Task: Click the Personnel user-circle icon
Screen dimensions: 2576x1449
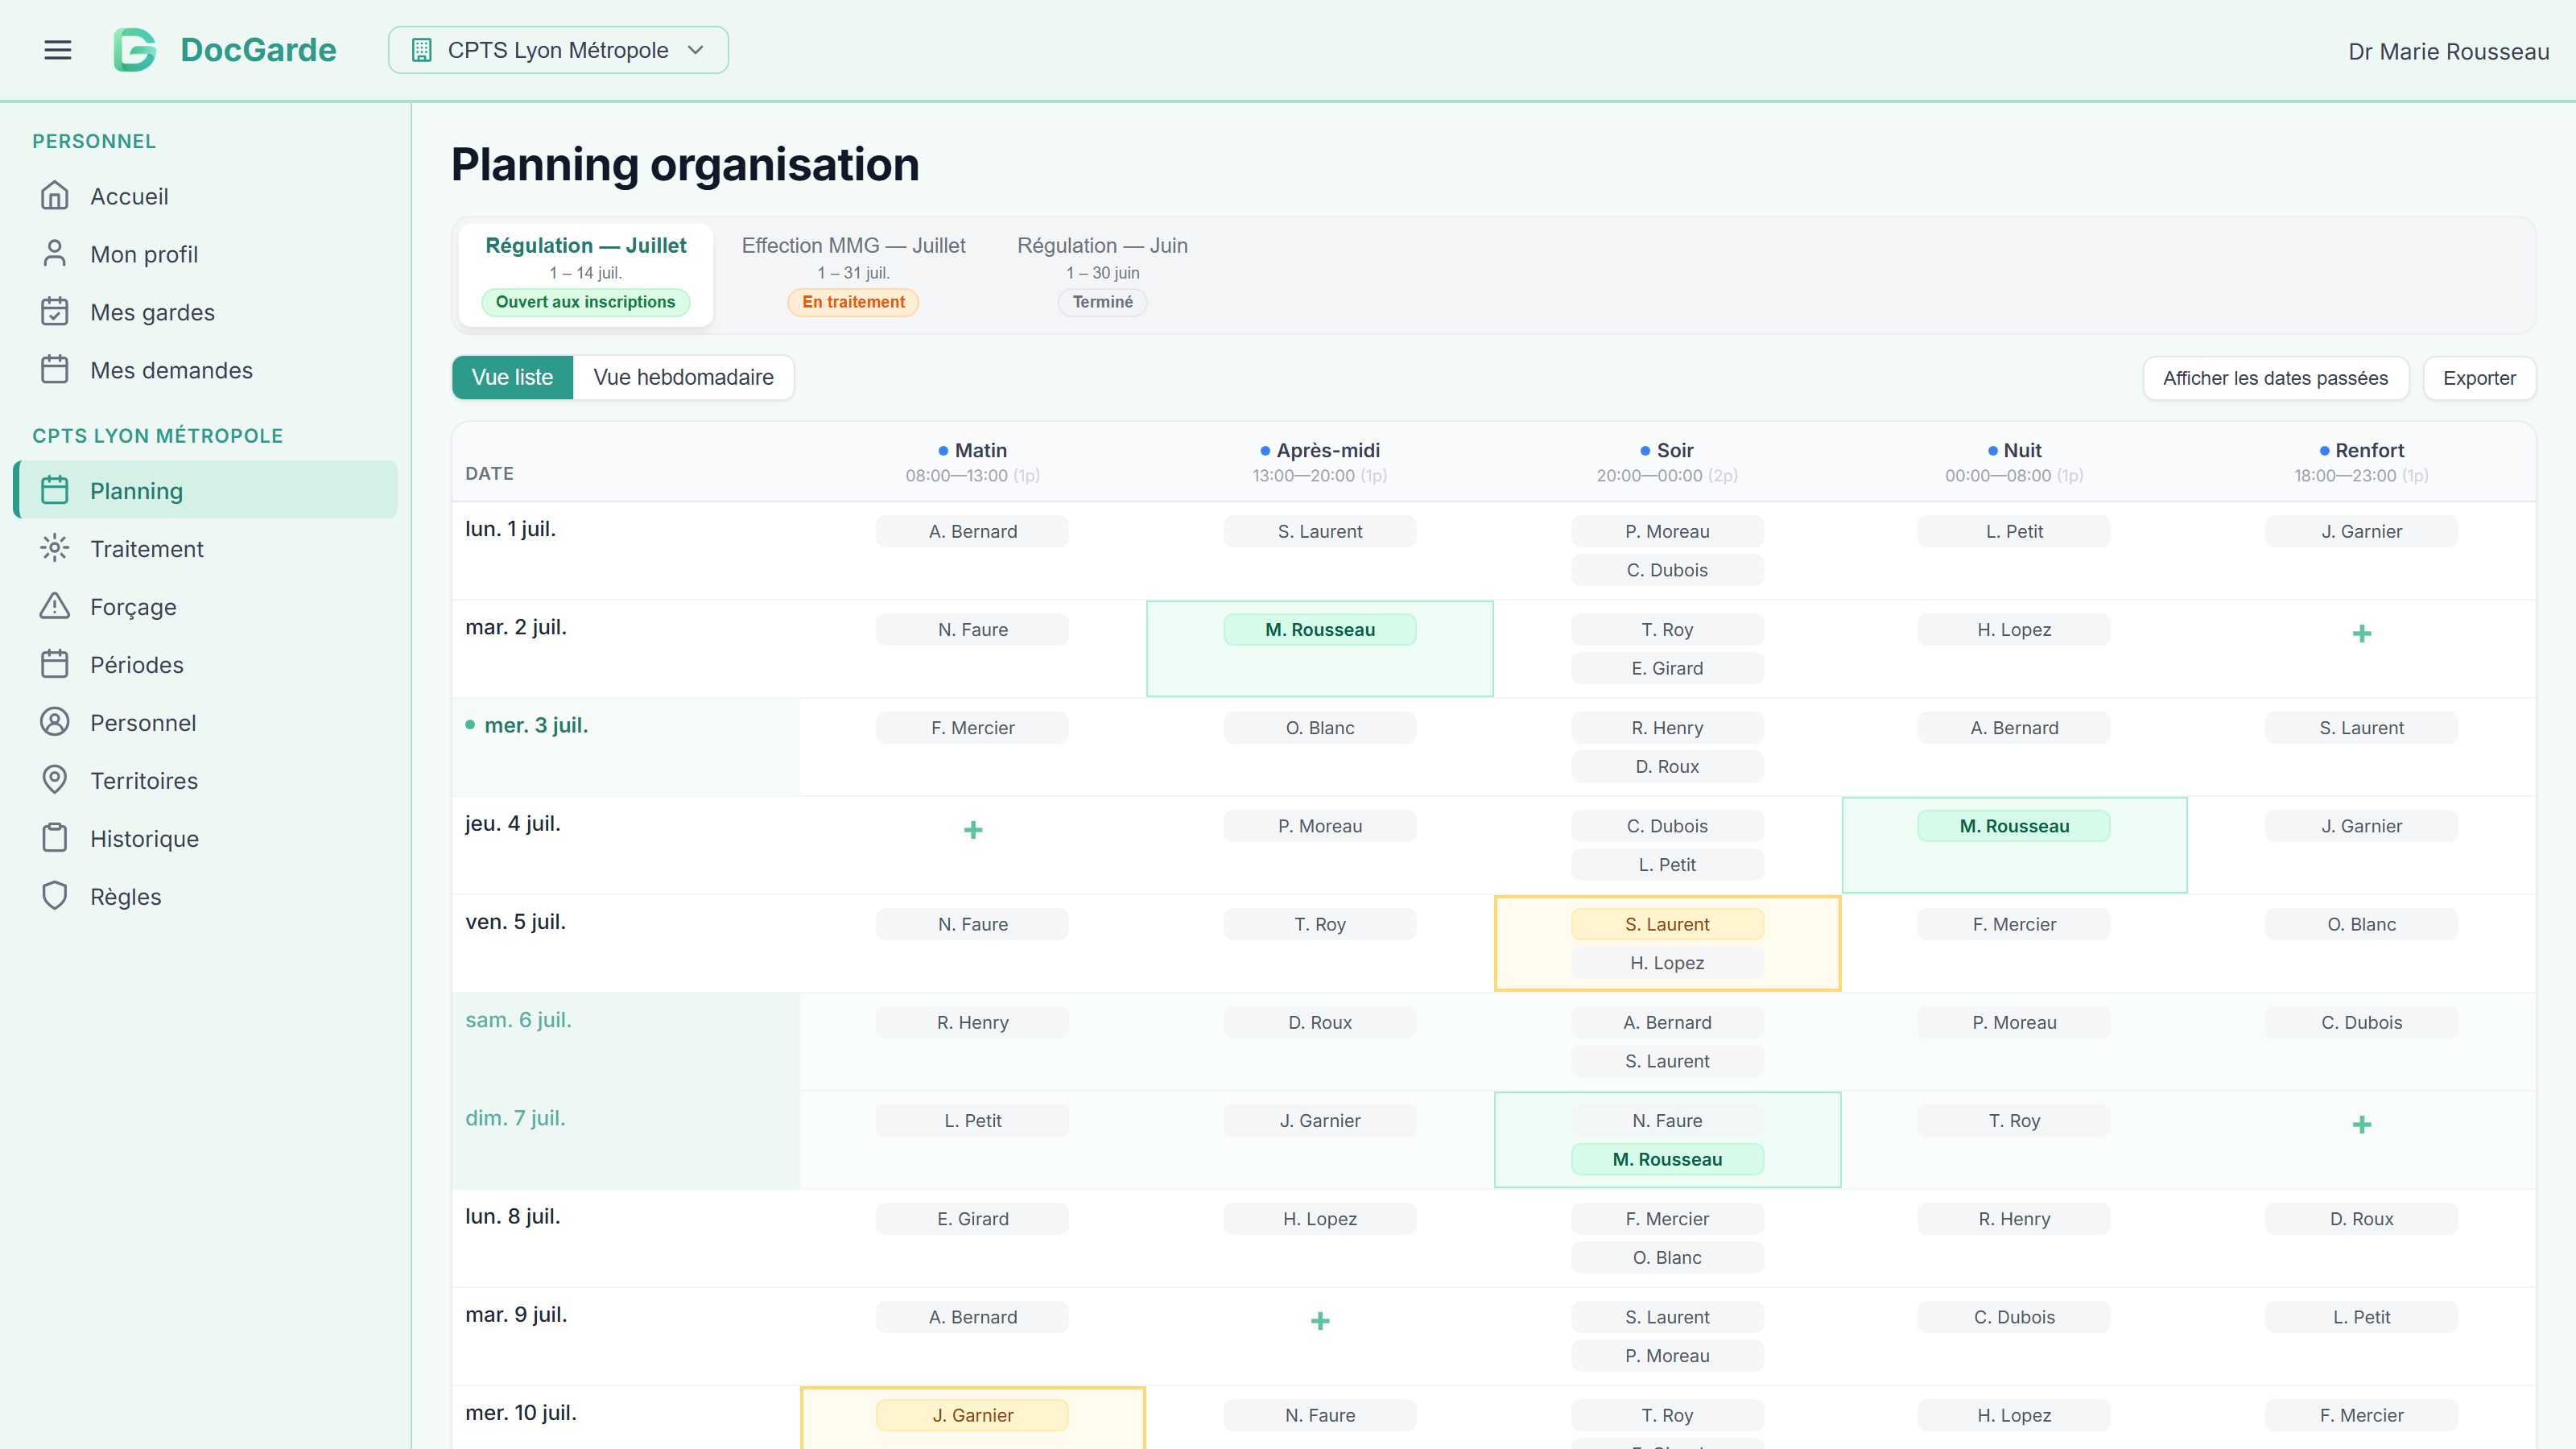Action: pyautogui.click(x=55, y=722)
